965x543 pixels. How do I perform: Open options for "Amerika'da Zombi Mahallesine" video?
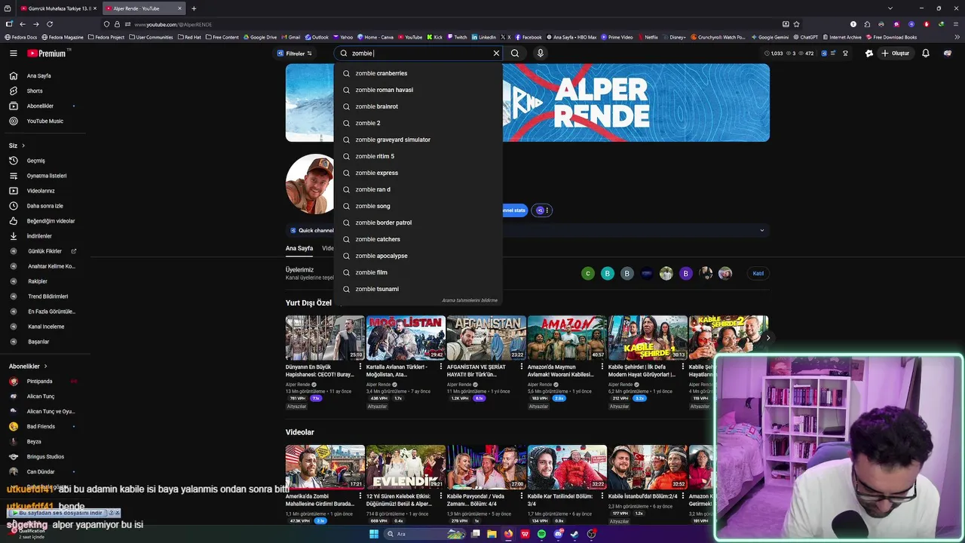click(360, 497)
